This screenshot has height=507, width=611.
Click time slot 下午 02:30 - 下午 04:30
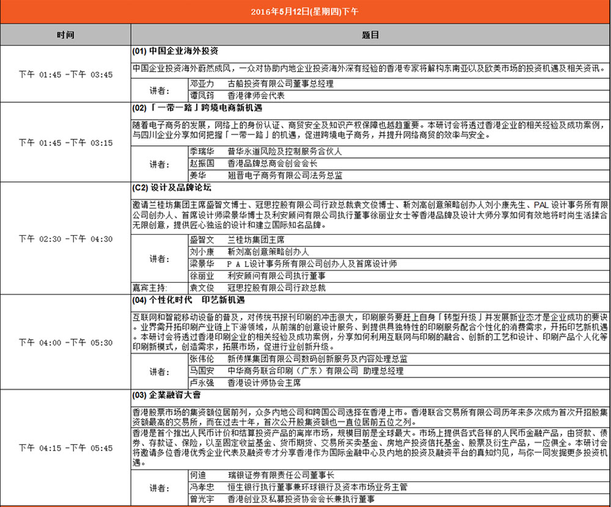pyautogui.click(x=65, y=239)
